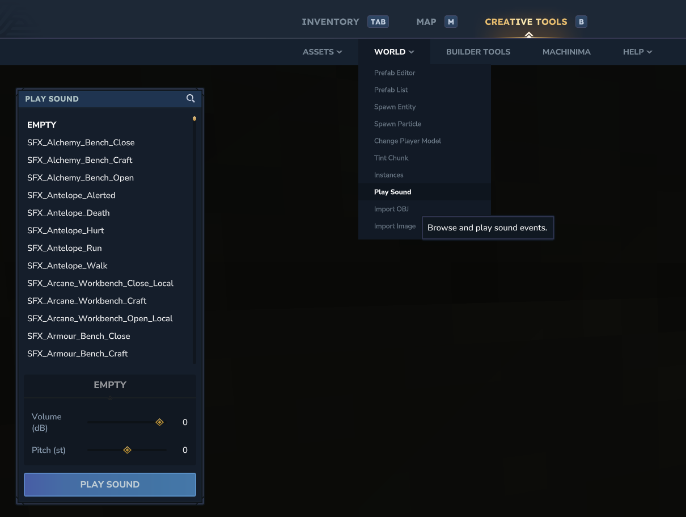Expand the ASSETS dropdown
This screenshot has width=686, height=517.
pos(322,52)
